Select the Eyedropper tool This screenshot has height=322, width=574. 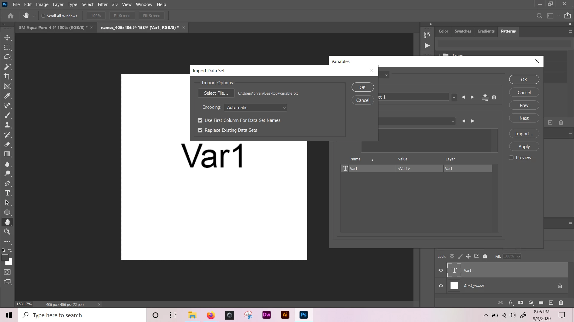point(7,96)
